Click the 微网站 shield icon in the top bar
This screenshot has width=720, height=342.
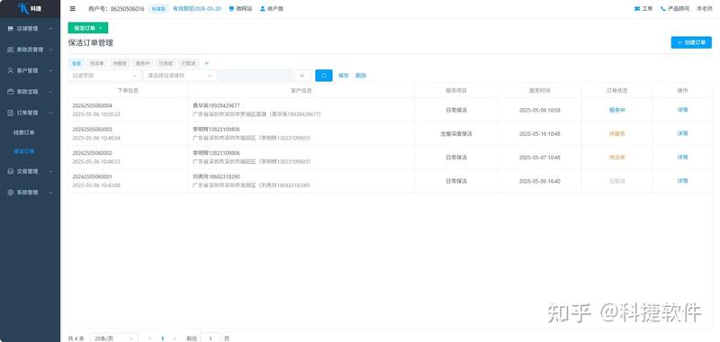(231, 9)
